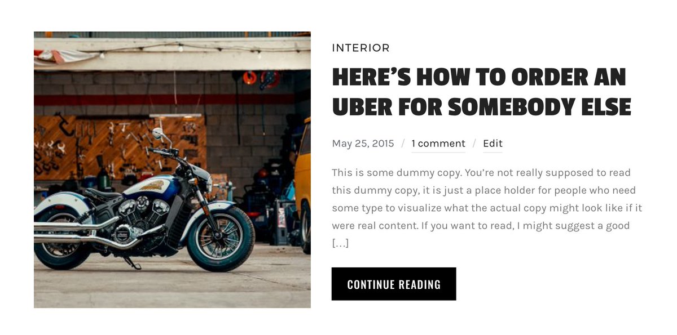677x335 pixels.
Task: Click the Continue Reading button
Action: click(394, 284)
